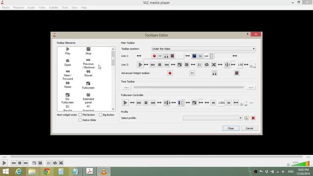Click the Play button in Line 2
The width and height of the screenshot is (313, 176).
point(140,65)
